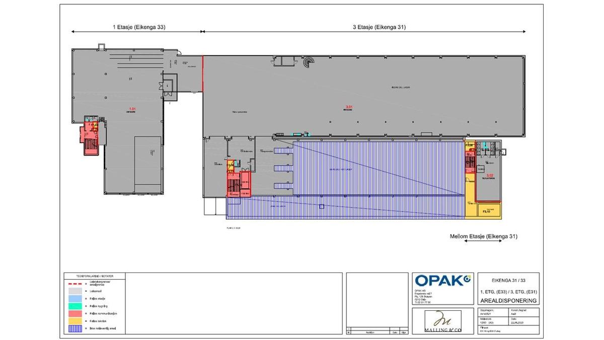Click the AREALDISPONERING title text
Viewport: 604px width, 340px height.
508,300
